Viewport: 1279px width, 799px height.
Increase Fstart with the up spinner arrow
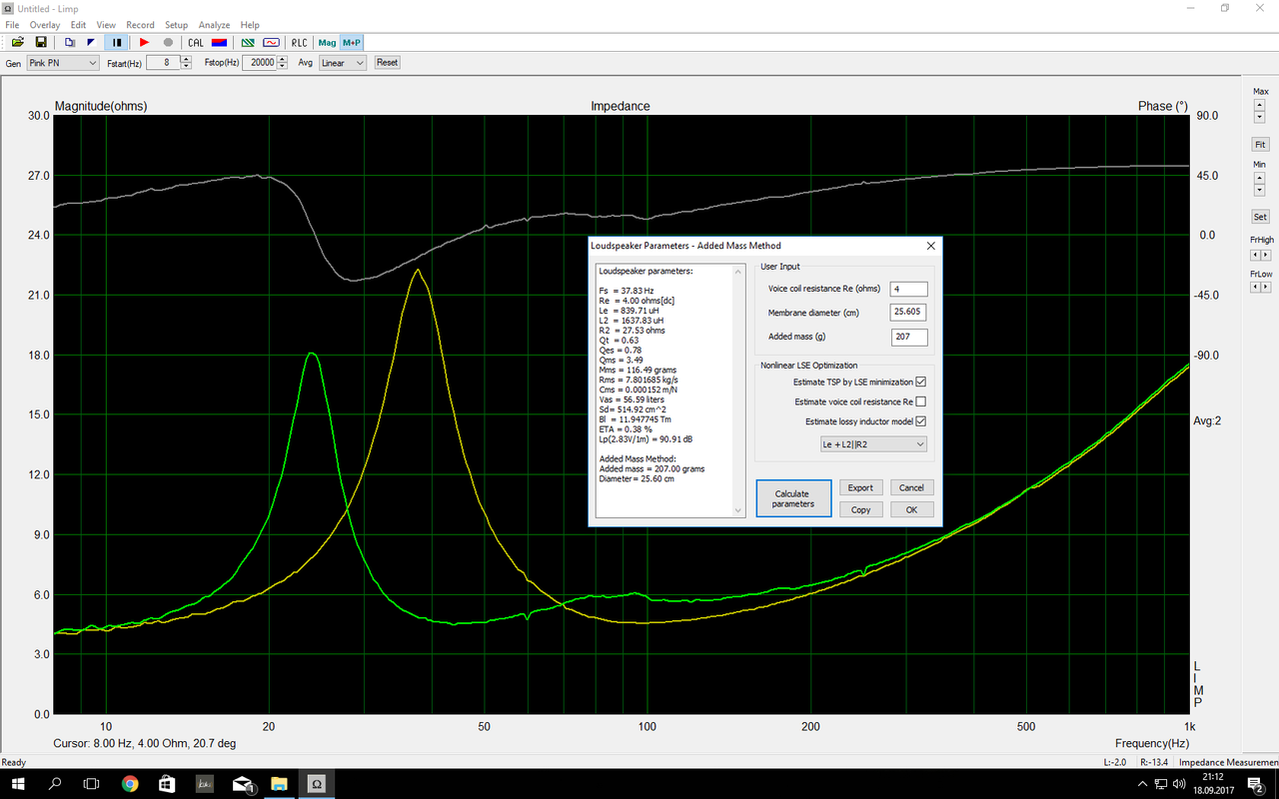pos(187,59)
